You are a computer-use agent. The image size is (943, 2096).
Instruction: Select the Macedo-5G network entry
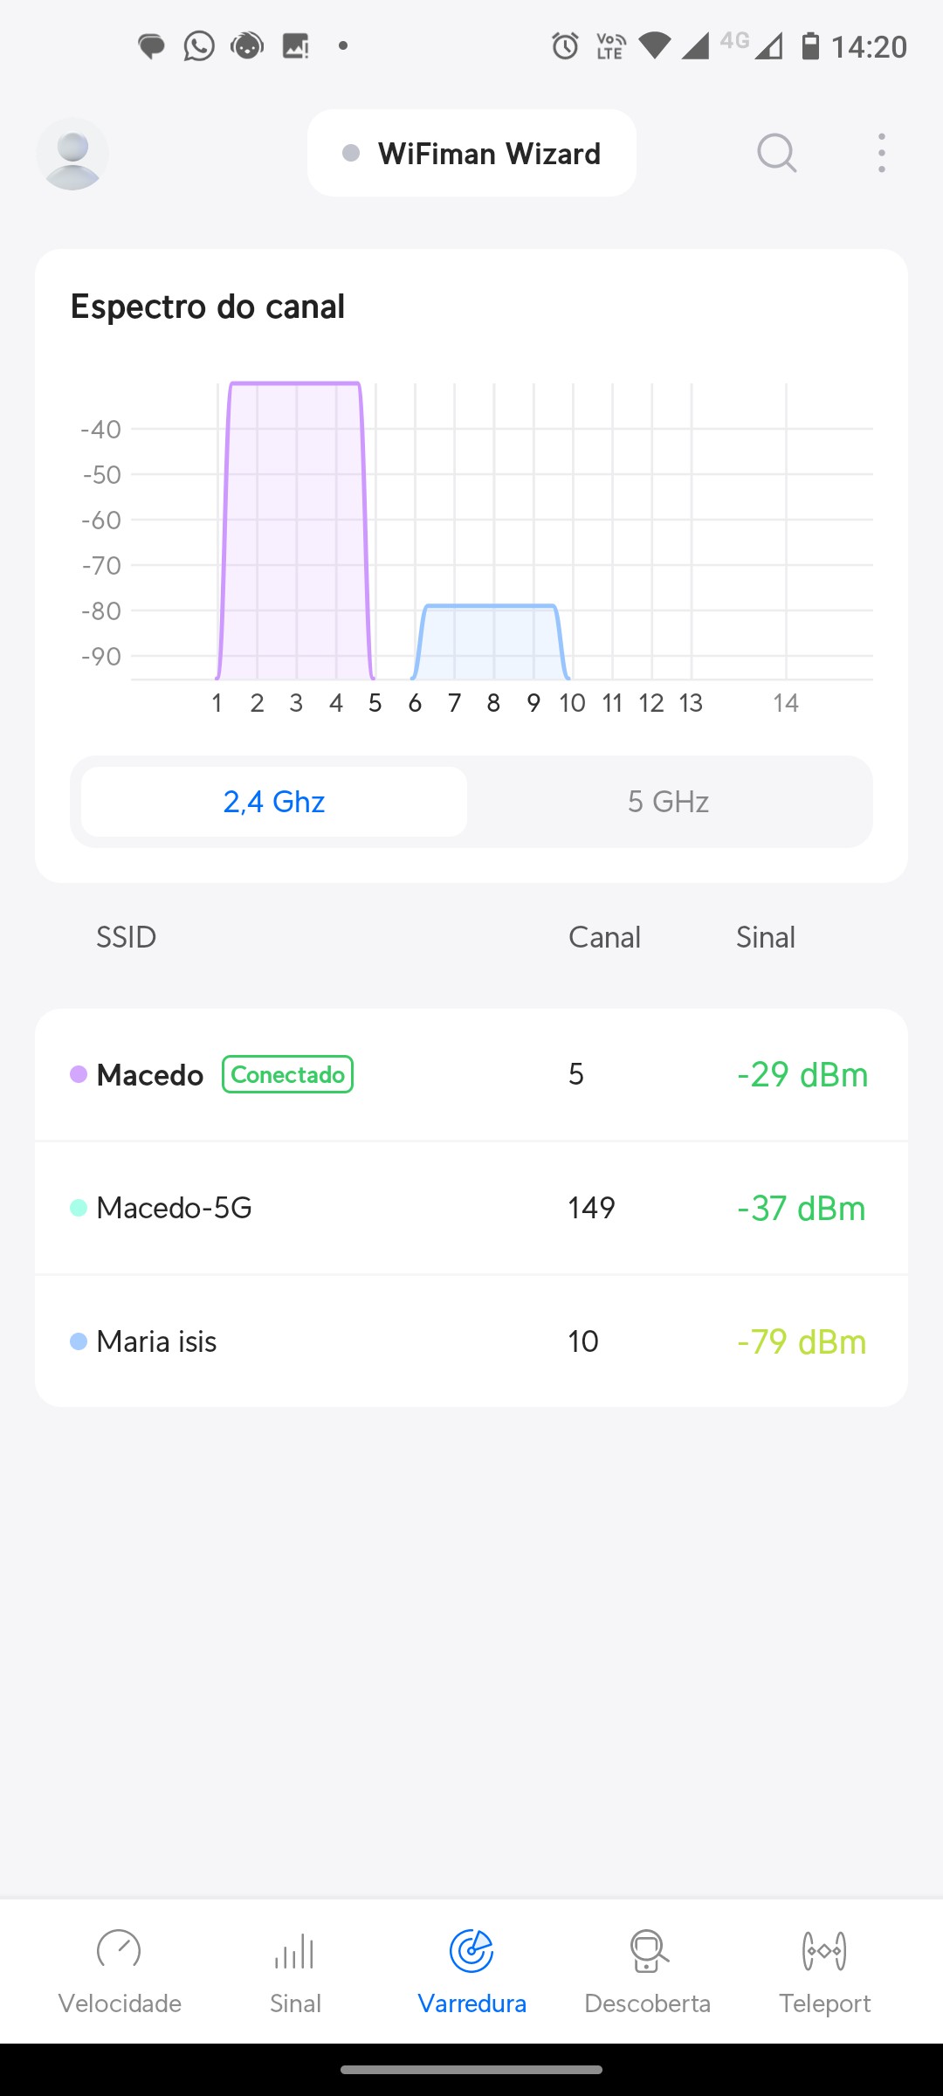(x=471, y=1208)
